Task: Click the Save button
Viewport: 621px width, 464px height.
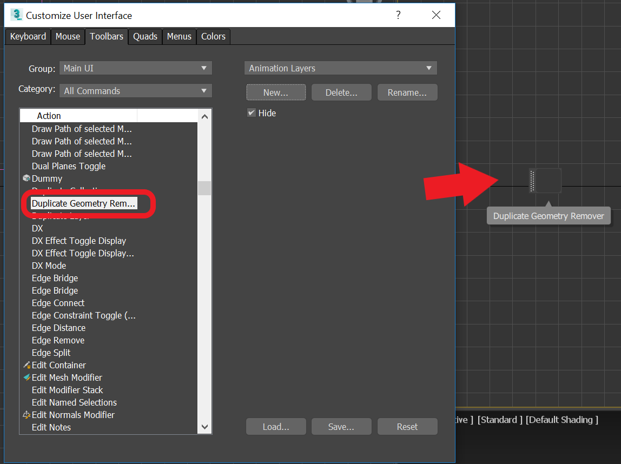Action: coord(341,426)
